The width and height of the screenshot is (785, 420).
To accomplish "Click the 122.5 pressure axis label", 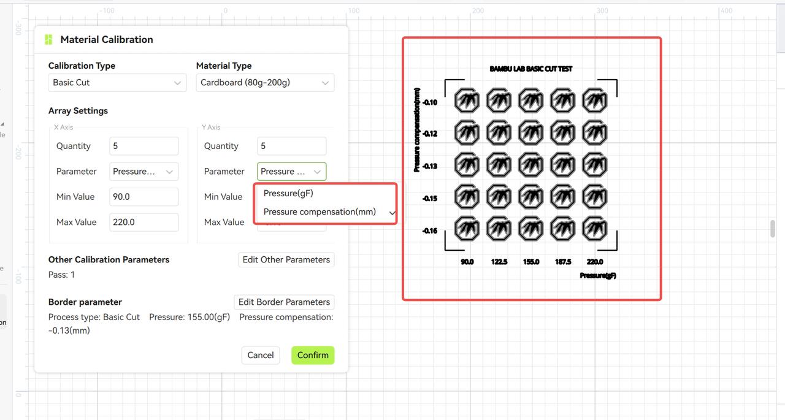I will click(499, 262).
